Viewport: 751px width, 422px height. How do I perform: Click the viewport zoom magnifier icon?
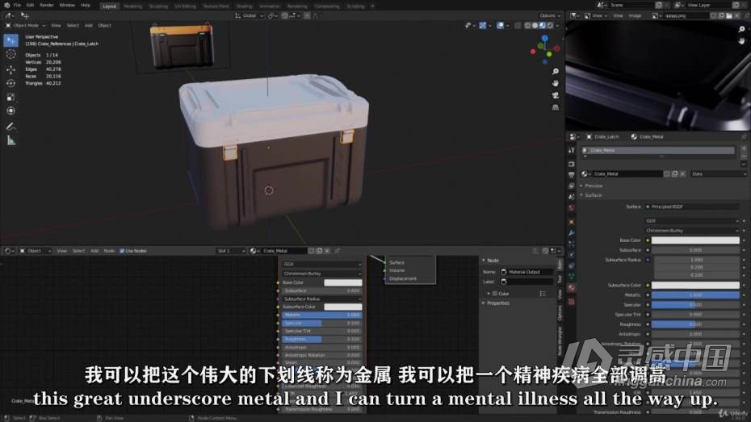pyautogui.click(x=556, y=71)
